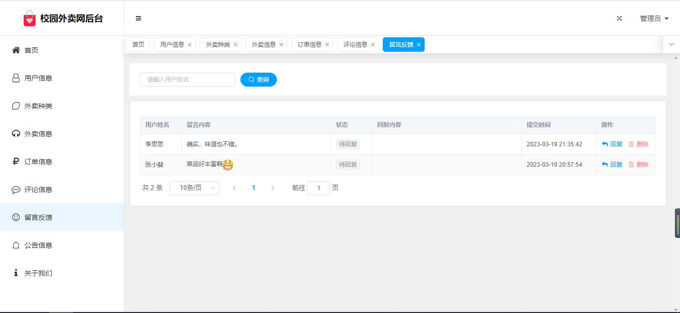Expand the 10条/页 page size selector
This screenshot has height=313, width=680.
click(194, 188)
